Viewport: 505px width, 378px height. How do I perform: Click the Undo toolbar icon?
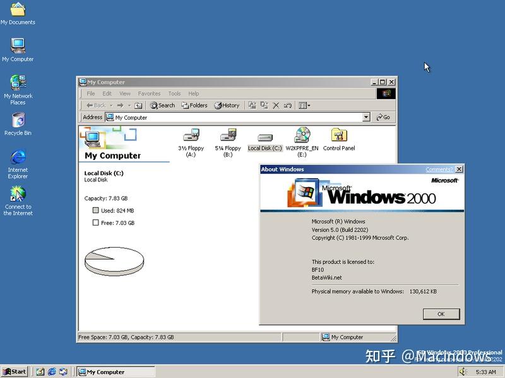pyautogui.click(x=287, y=105)
